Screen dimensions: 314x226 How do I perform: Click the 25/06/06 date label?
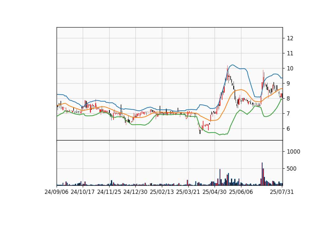coord(241,192)
